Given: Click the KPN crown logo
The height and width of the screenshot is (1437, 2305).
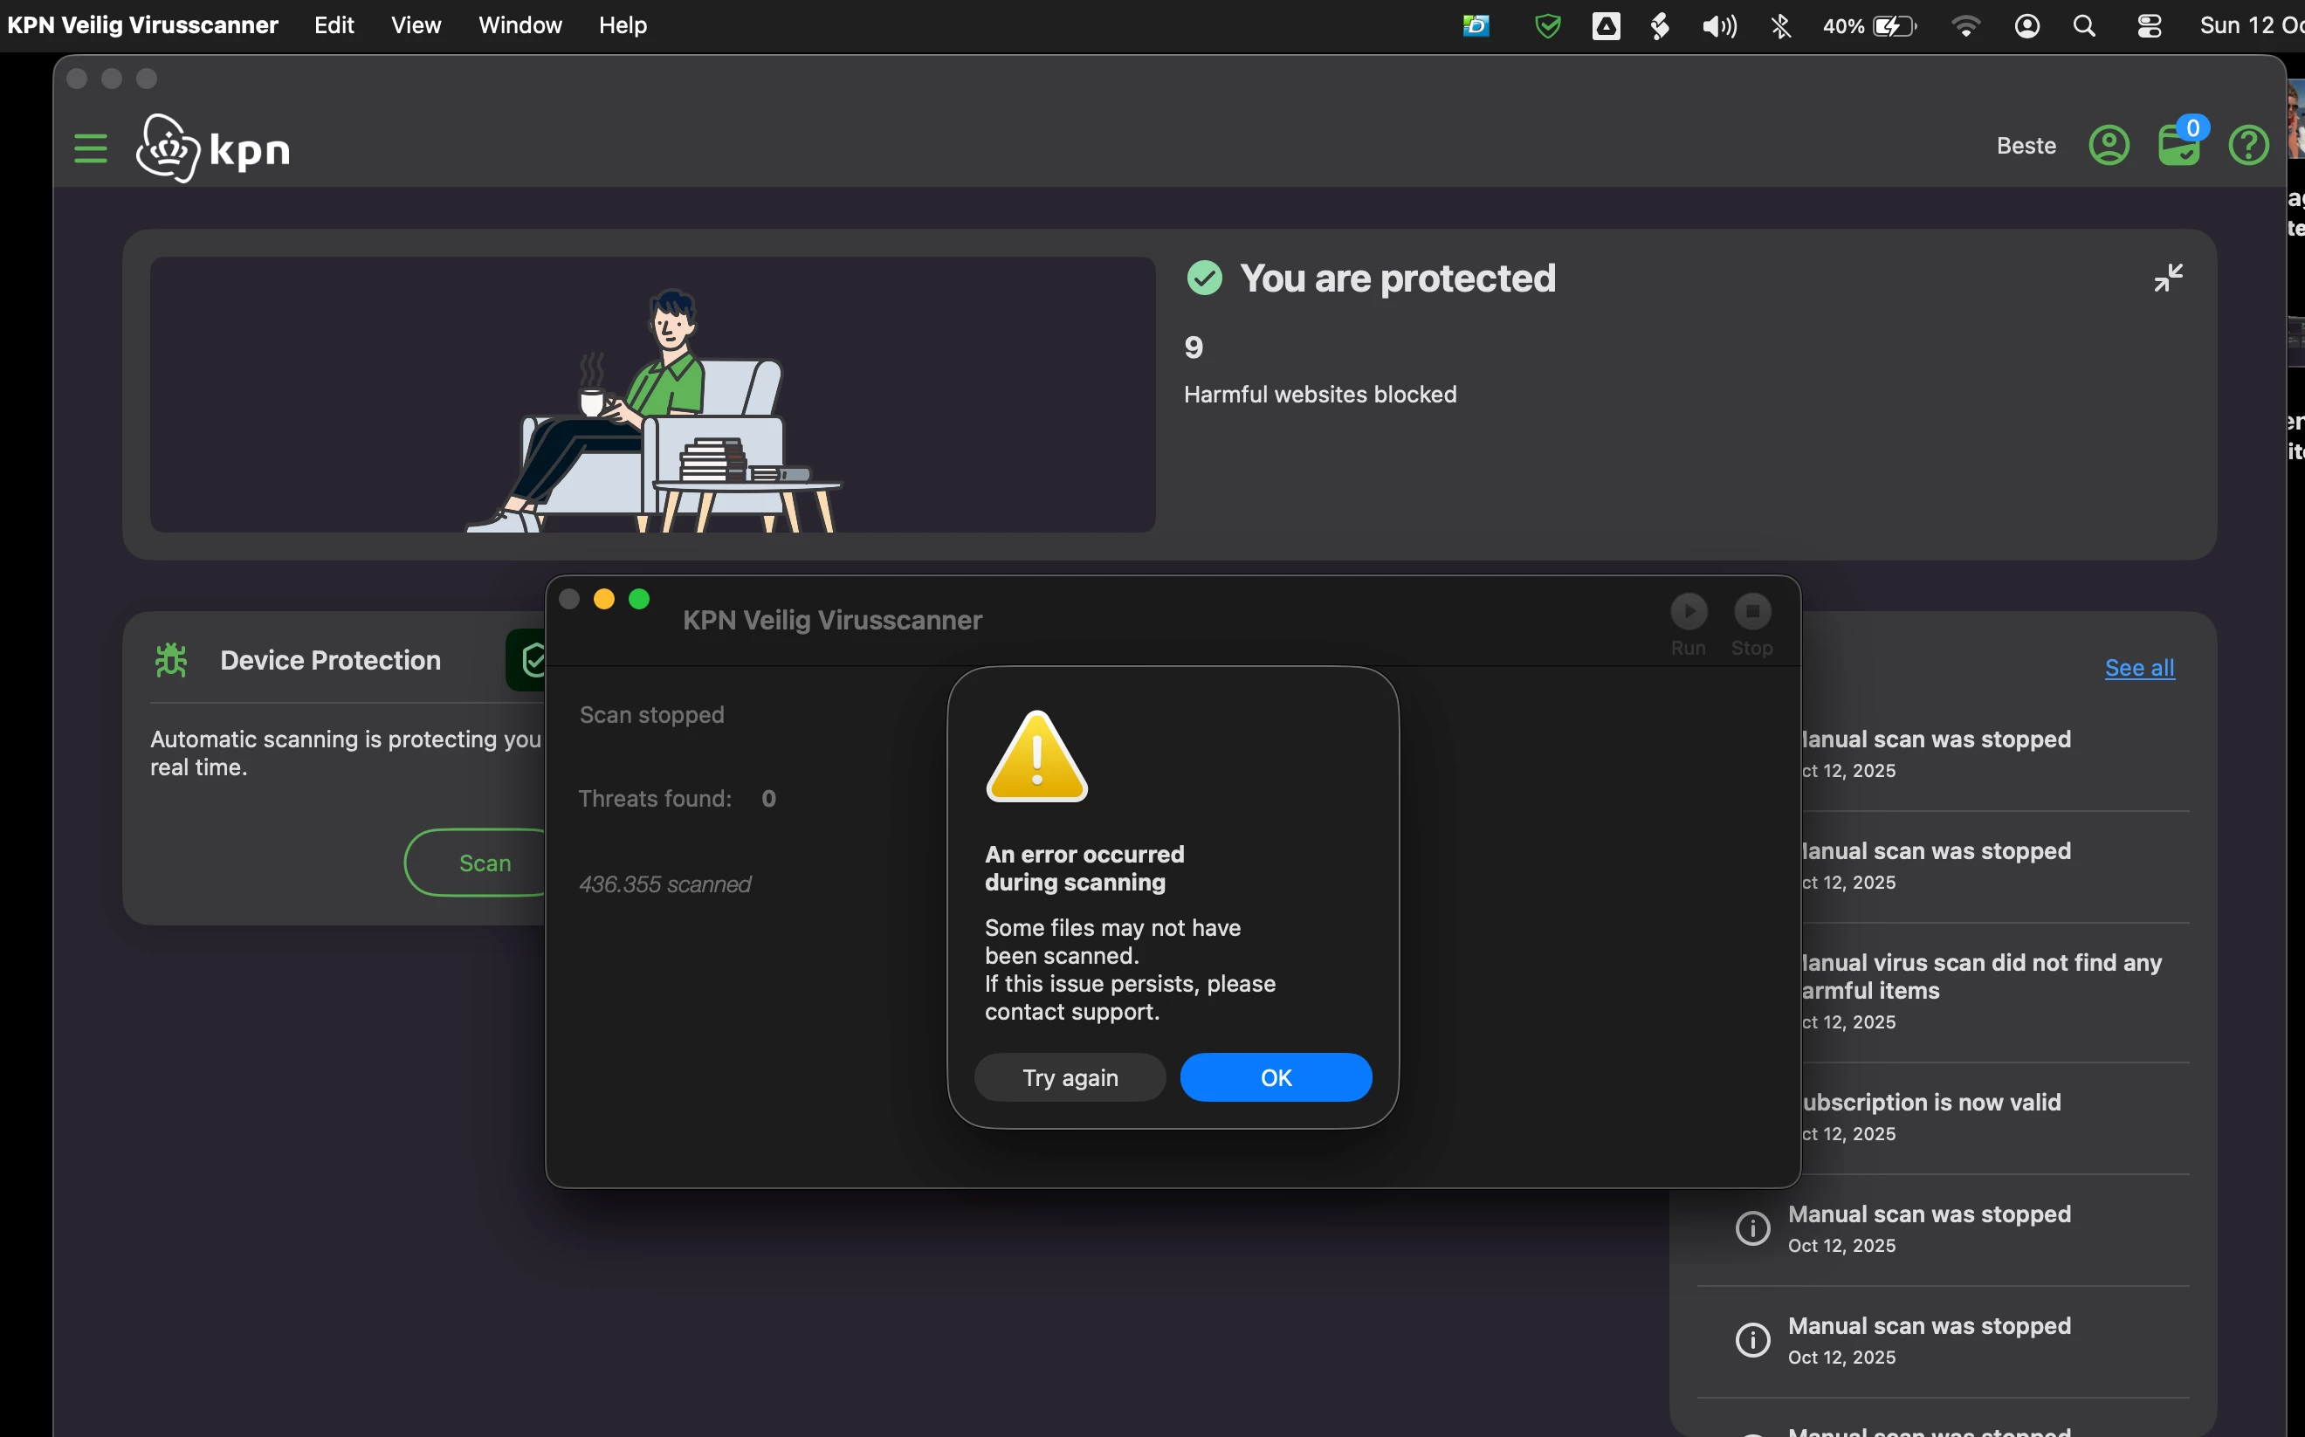Looking at the screenshot, I should [169, 148].
